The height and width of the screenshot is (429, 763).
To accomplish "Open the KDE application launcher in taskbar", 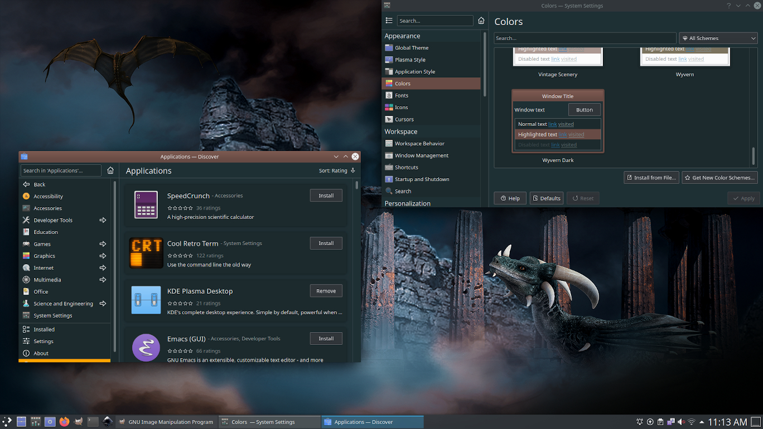I will pos(7,422).
